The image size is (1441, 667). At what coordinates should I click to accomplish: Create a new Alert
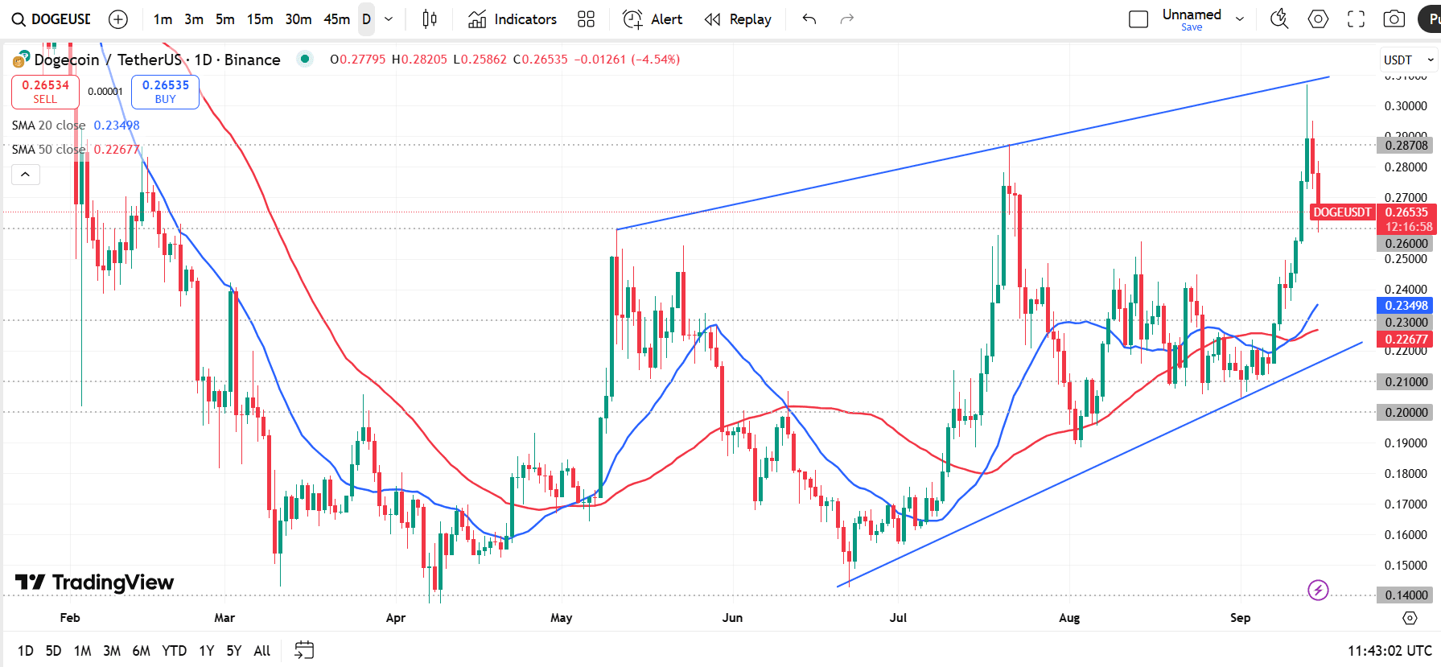653,19
